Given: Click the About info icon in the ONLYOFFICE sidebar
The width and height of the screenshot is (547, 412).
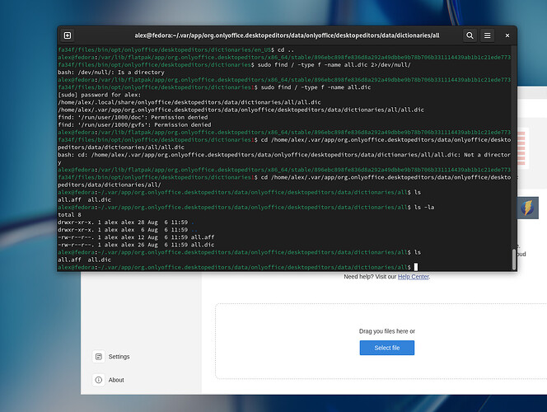Looking at the screenshot, I should pyautogui.click(x=99, y=380).
